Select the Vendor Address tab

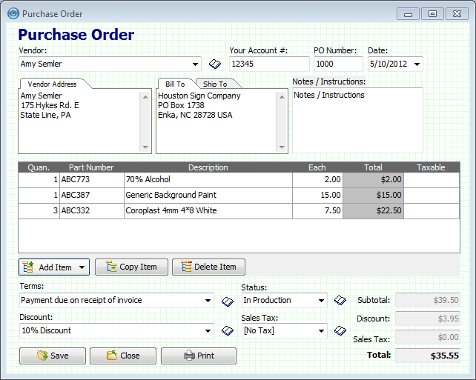[x=52, y=84]
